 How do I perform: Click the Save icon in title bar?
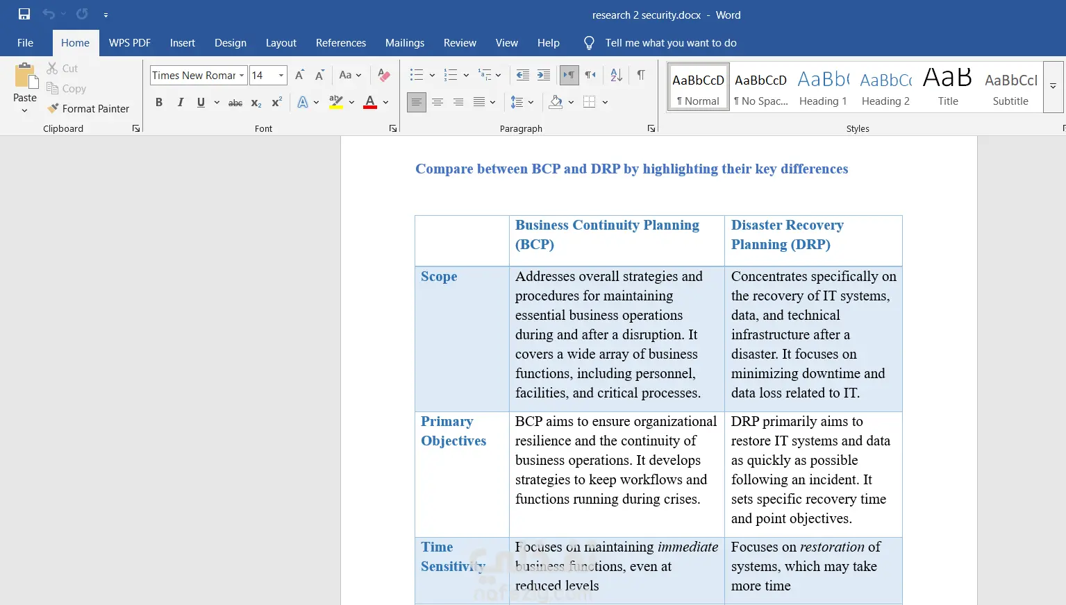24,15
